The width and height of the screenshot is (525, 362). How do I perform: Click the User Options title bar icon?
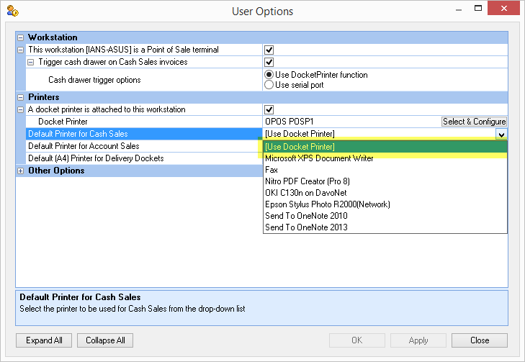click(x=12, y=12)
